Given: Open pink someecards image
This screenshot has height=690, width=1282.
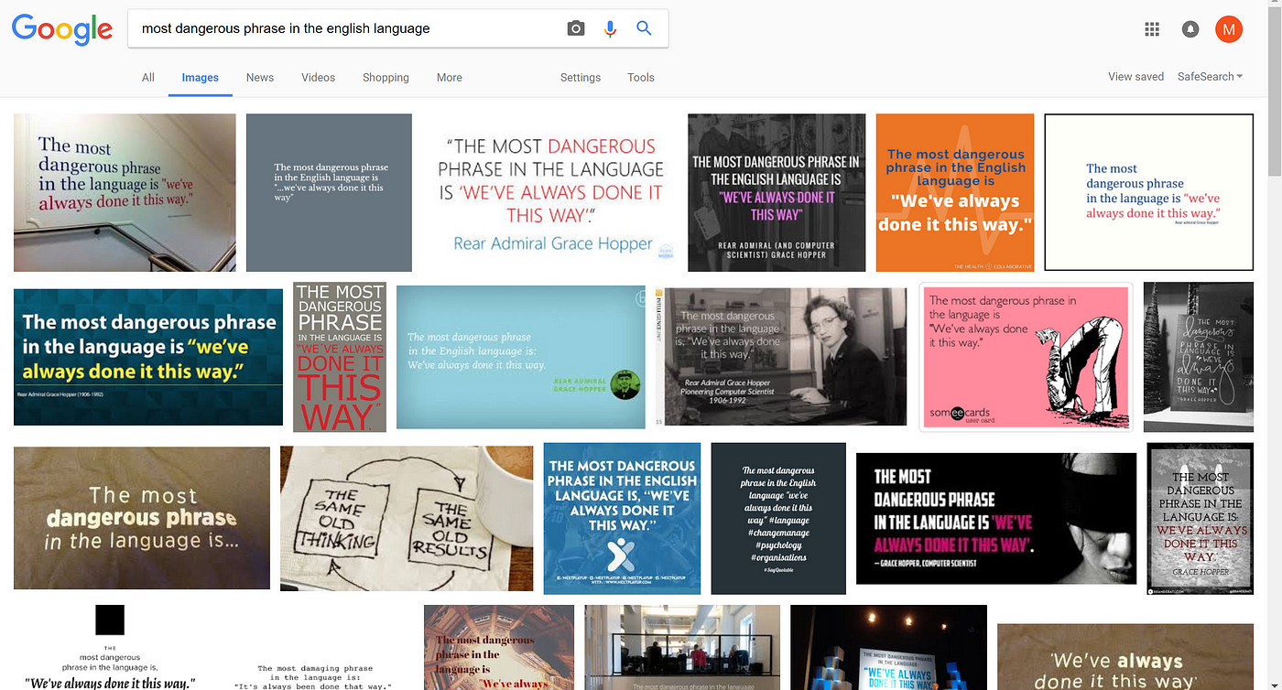Looking at the screenshot, I should tap(1026, 357).
